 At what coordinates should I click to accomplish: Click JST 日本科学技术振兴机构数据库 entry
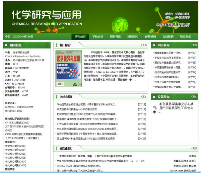[x=25, y=128]
